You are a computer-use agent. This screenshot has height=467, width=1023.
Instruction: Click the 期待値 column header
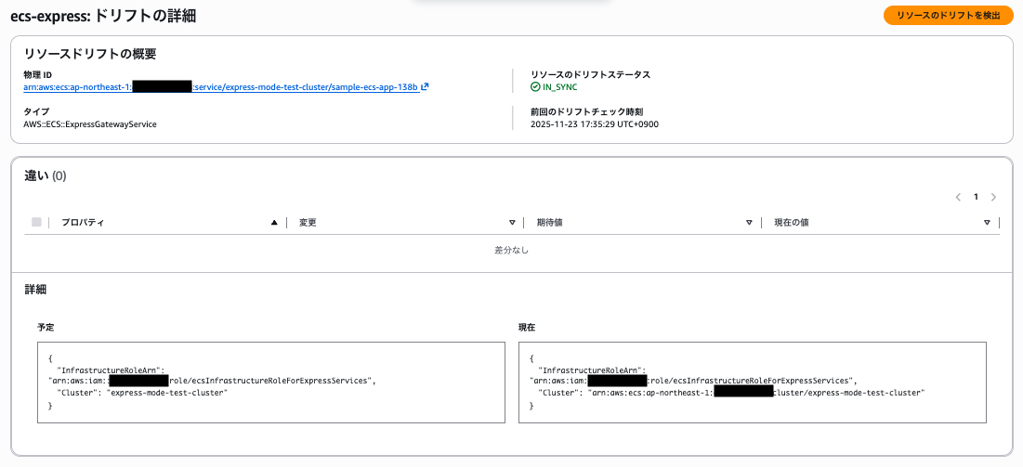pos(550,223)
